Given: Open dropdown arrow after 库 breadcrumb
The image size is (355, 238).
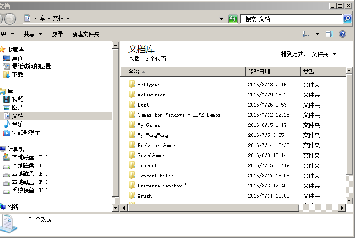Looking at the screenshot, I should pos(49,18).
